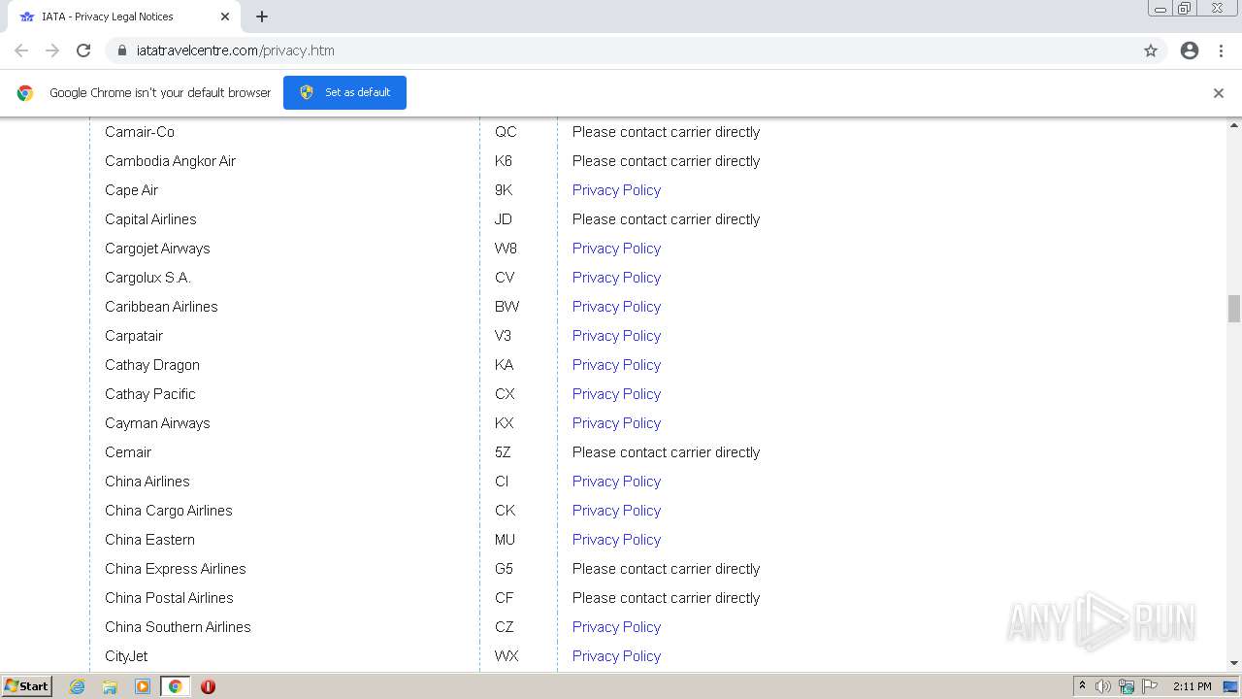Open the media player taskbar icon

pos(143,686)
